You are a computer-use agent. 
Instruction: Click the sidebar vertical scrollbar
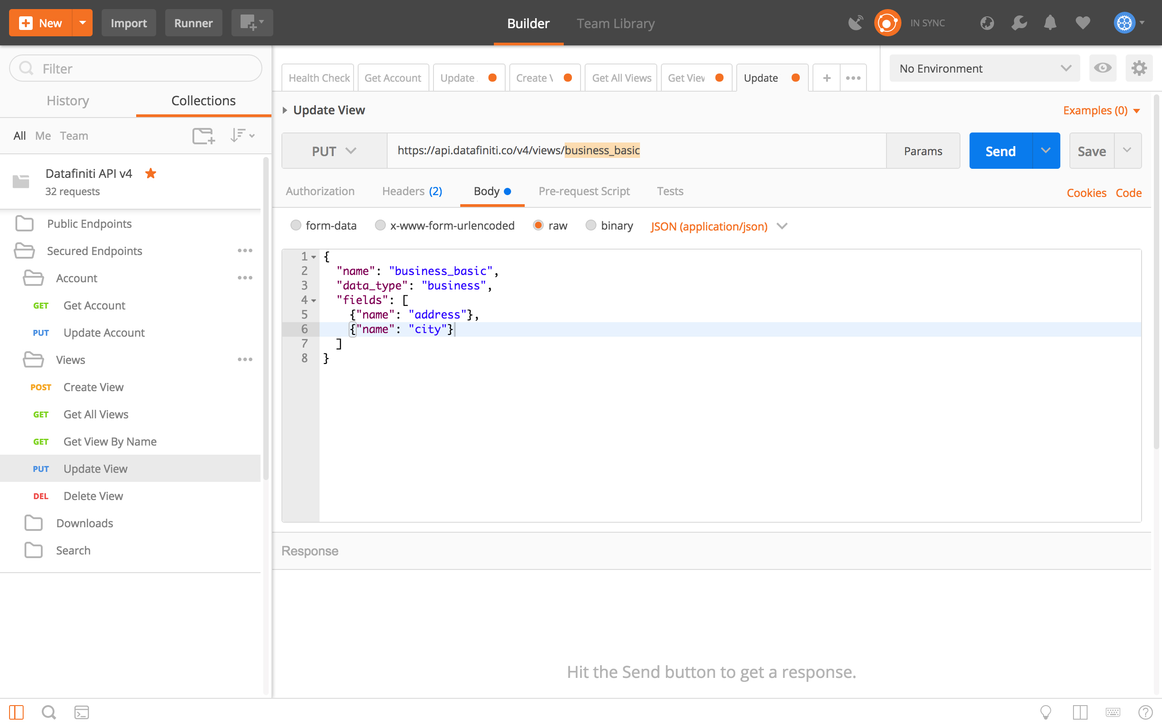click(x=266, y=319)
